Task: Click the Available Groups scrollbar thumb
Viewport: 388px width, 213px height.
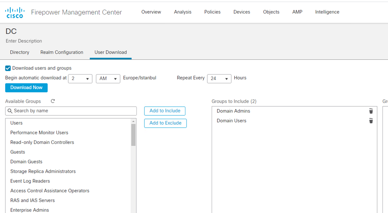Action: (133, 135)
